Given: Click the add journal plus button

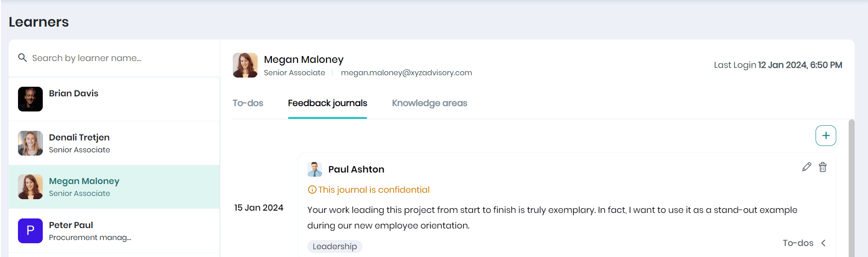Looking at the screenshot, I should (826, 136).
